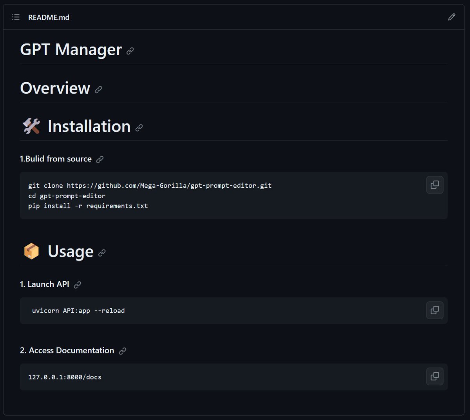Copy anchor link beside GPT Manager heading
Image resolution: width=470 pixels, height=420 pixels.
coord(130,51)
